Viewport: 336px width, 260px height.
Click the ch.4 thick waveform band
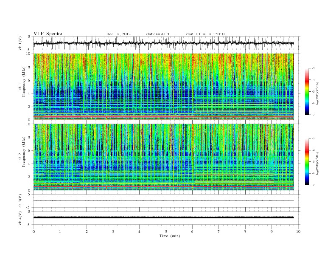pos(163,218)
